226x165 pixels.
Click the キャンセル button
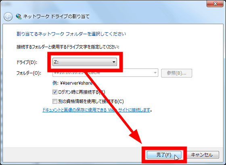click(x=202, y=155)
